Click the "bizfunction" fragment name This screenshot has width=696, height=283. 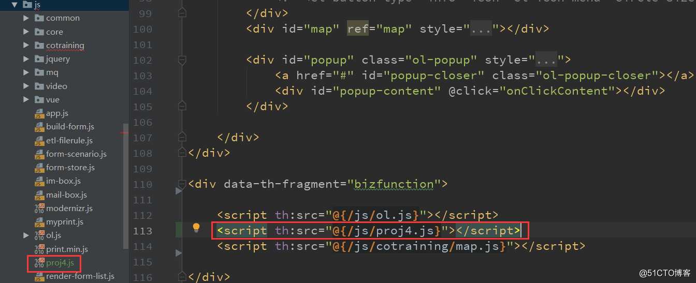click(x=394, y=184)
